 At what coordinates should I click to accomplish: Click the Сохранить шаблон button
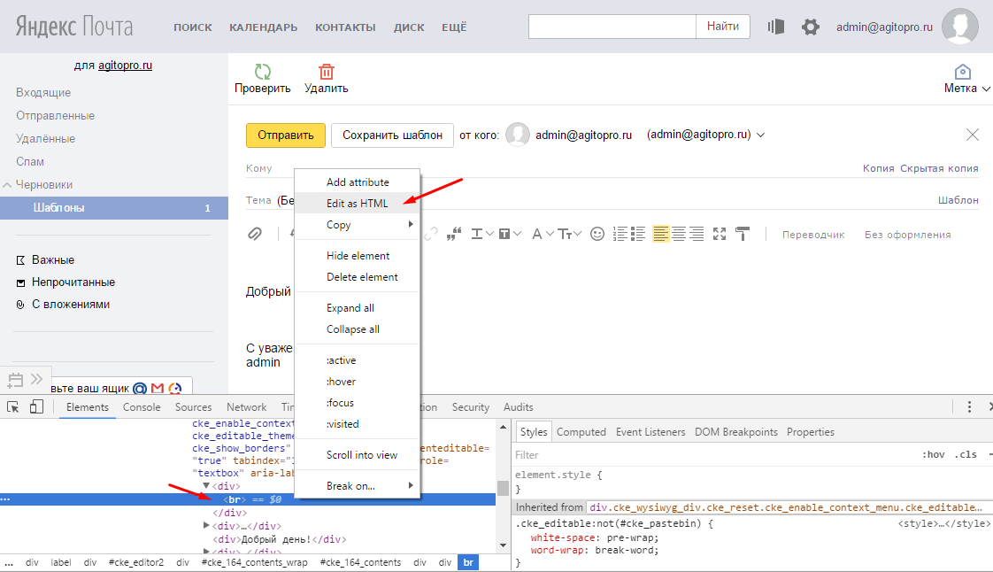[392, 135]
